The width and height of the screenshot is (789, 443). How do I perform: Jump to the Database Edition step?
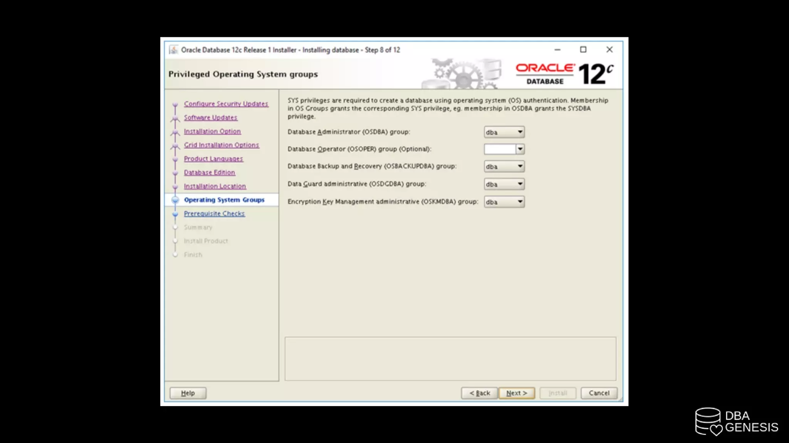tap(209, 173)
